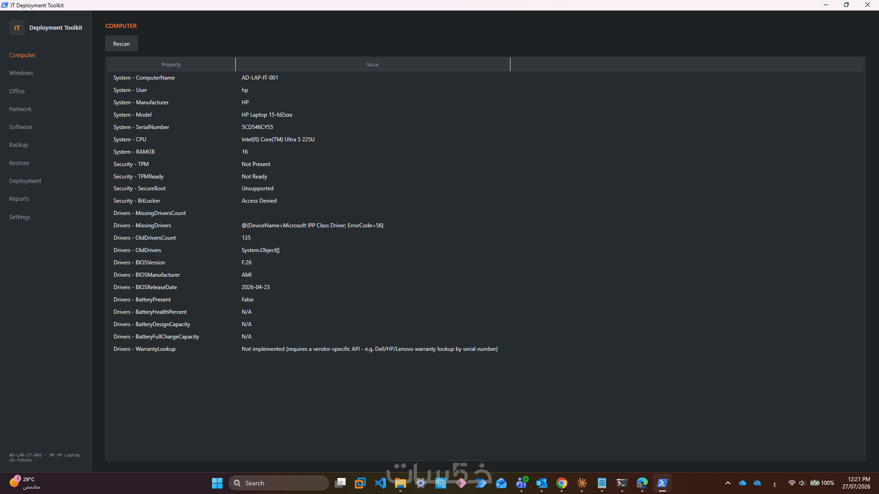Viewport: 879px width, 494px height.
Task: Click the crossed-out OneDrive cloud tray icon
Action: [x=757, y=483]
